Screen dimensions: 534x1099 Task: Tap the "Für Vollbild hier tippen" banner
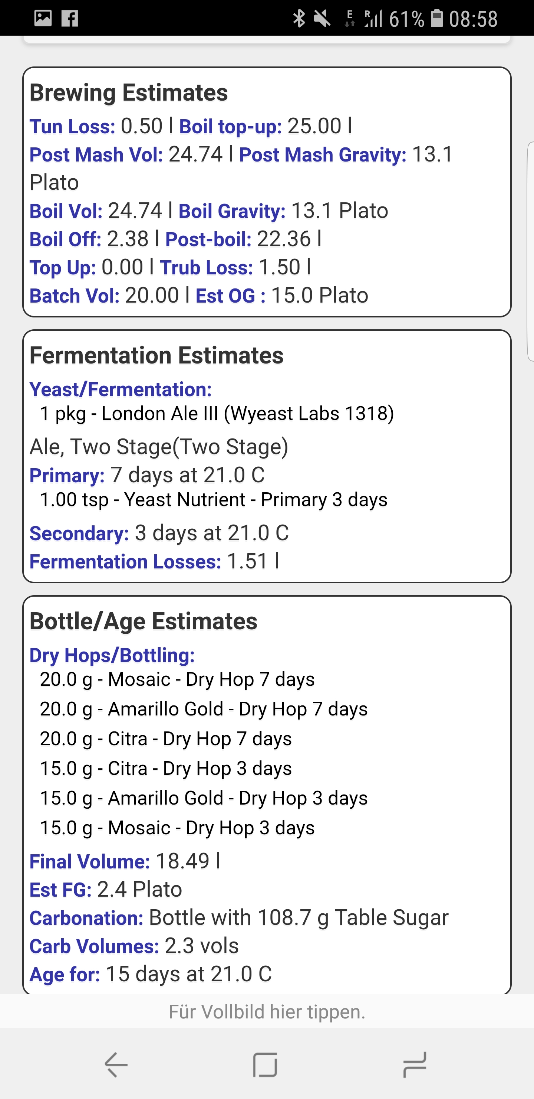[x=267, y=1011]
